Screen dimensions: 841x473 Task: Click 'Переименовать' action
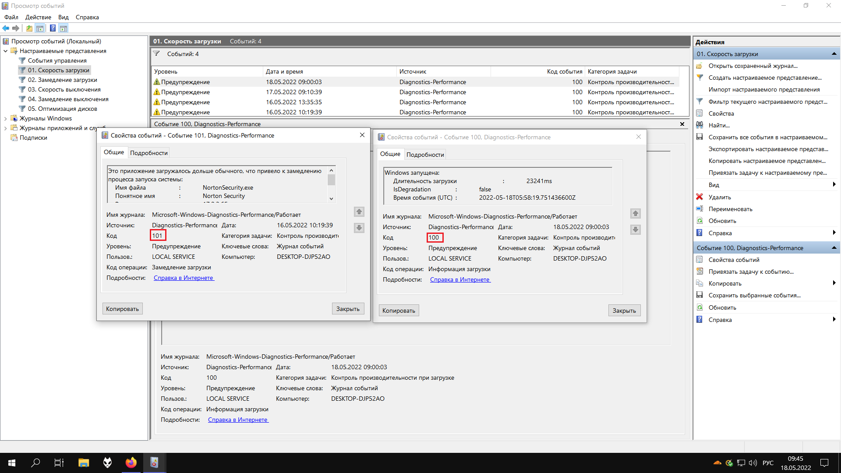(x=730, y=209)
